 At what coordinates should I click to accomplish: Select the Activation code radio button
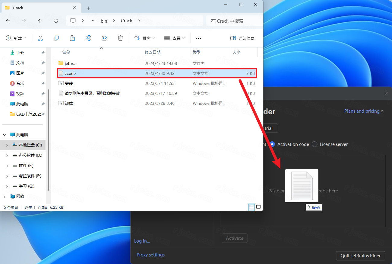coord(272,144)
